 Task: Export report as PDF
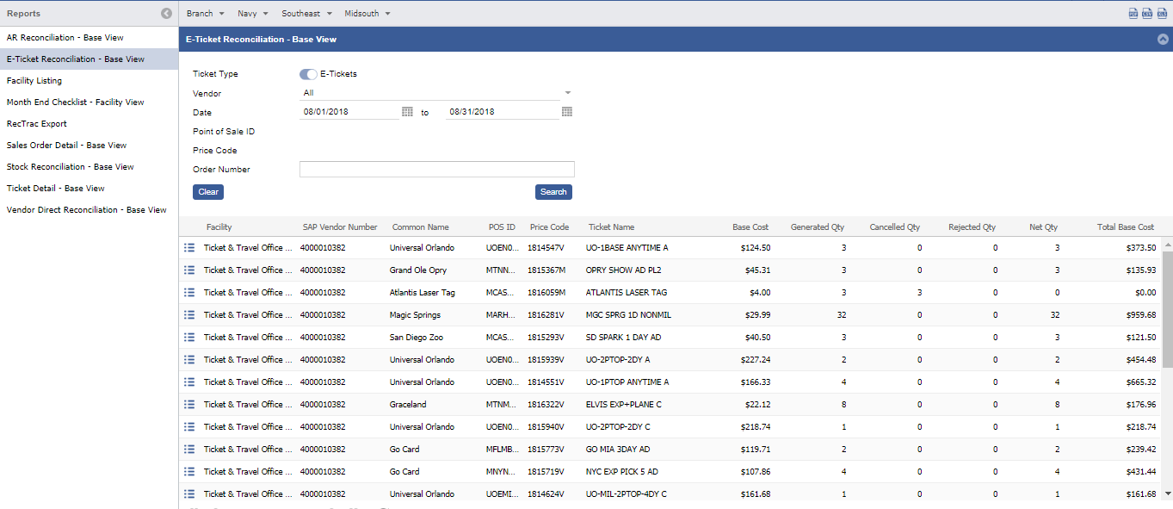pyautogui.click(x=1133, y=14)
